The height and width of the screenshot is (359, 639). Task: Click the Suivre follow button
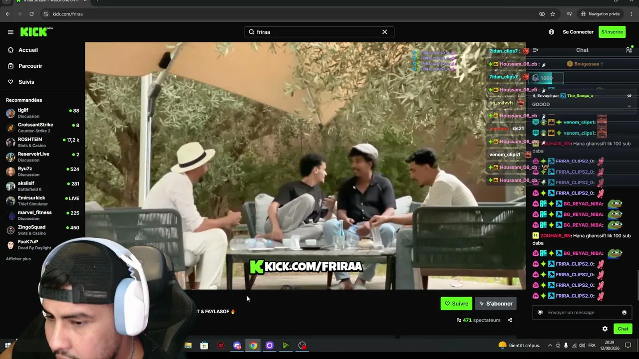tap(456, 304)
